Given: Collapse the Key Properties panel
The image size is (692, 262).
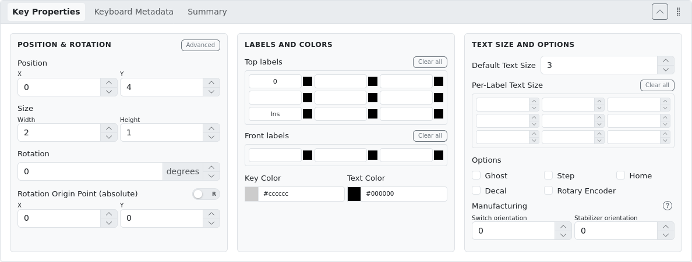Looking at the screenshot, I should [x=660, y=12].
